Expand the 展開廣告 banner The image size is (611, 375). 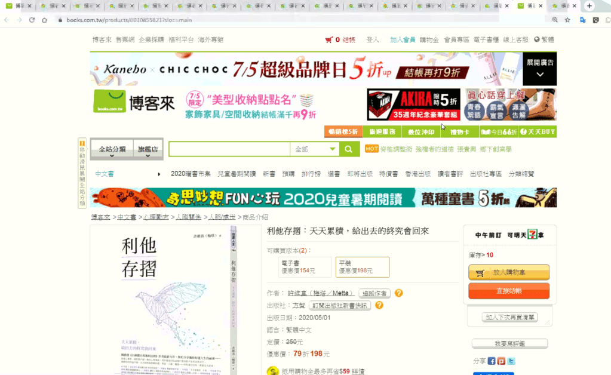point(539,68)
